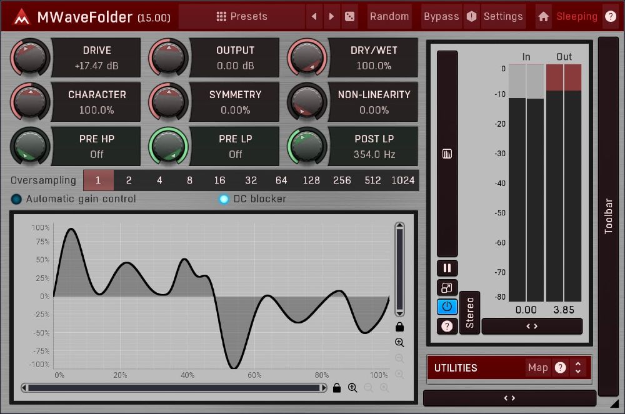Click the MeldaProduction logo icon
Viewport: 625px width, 414px height.
click(21, 17)
